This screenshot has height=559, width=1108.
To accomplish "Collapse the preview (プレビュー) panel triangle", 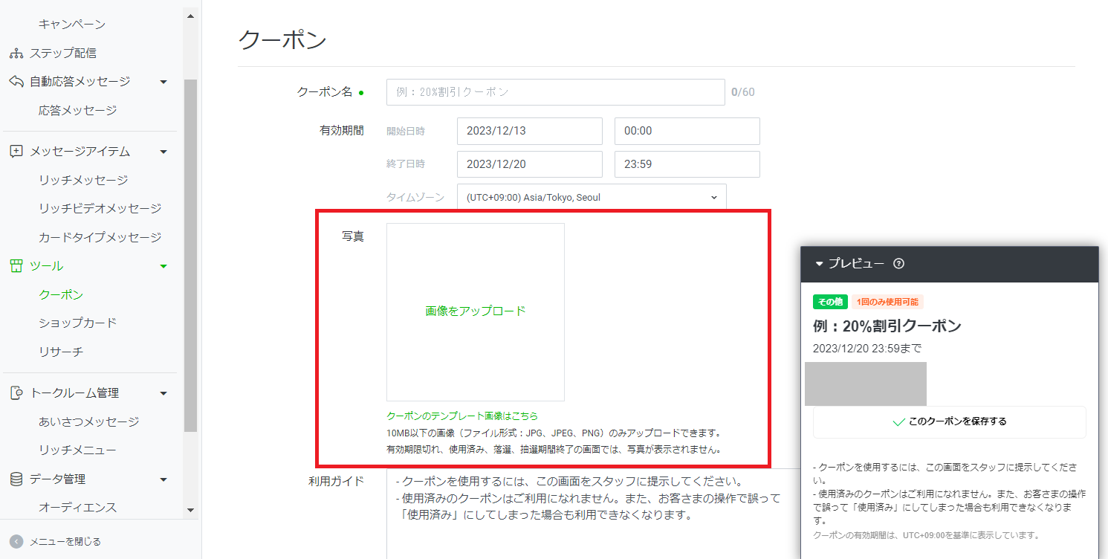I will (x=820, y=264).
